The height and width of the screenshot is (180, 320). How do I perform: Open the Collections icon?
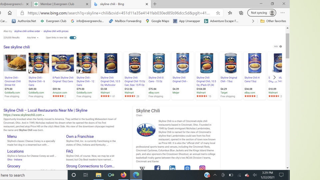[241, 13]
